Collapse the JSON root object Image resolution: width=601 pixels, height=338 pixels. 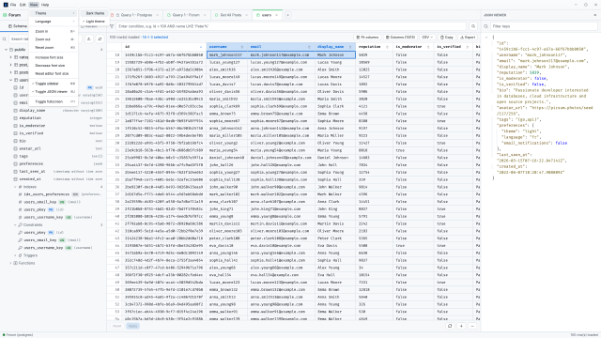coord(486,38)
